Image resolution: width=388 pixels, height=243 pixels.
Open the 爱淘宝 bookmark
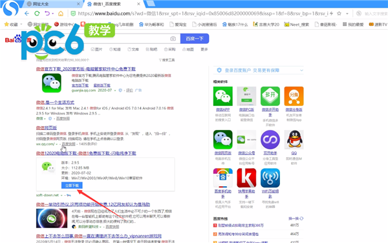pyautogui.click(x=178, y=24)
